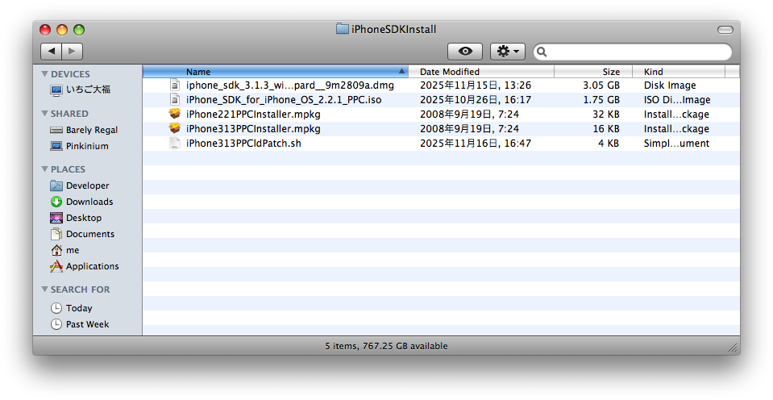Open the Action gear dropdown menu
The image size is (773, 400).
pos(508,52)
